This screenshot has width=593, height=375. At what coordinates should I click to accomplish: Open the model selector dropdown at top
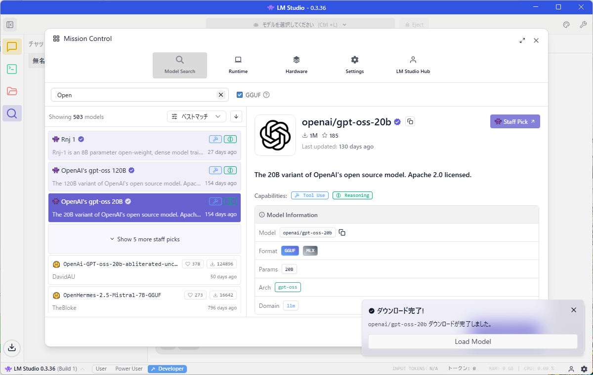[x=300, y=25]
